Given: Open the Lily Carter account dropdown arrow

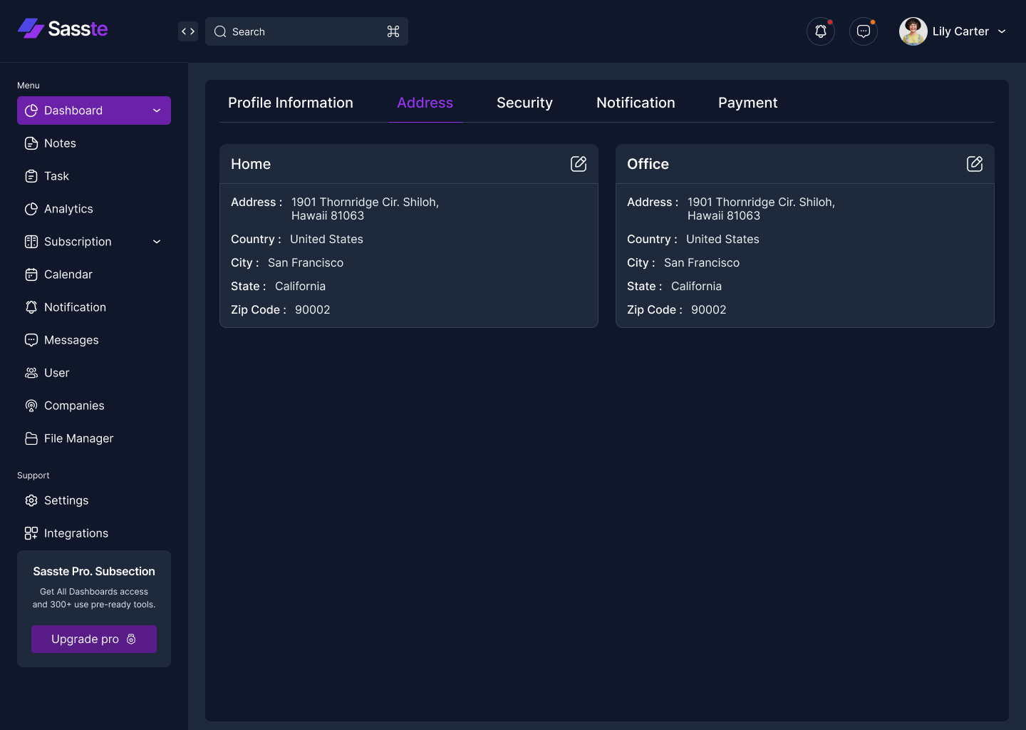Looking at the screenshot, I should coord(1002,31).
